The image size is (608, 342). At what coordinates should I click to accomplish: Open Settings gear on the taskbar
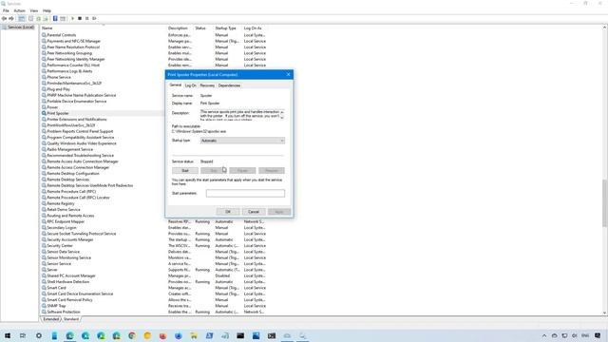pos(39,335)
